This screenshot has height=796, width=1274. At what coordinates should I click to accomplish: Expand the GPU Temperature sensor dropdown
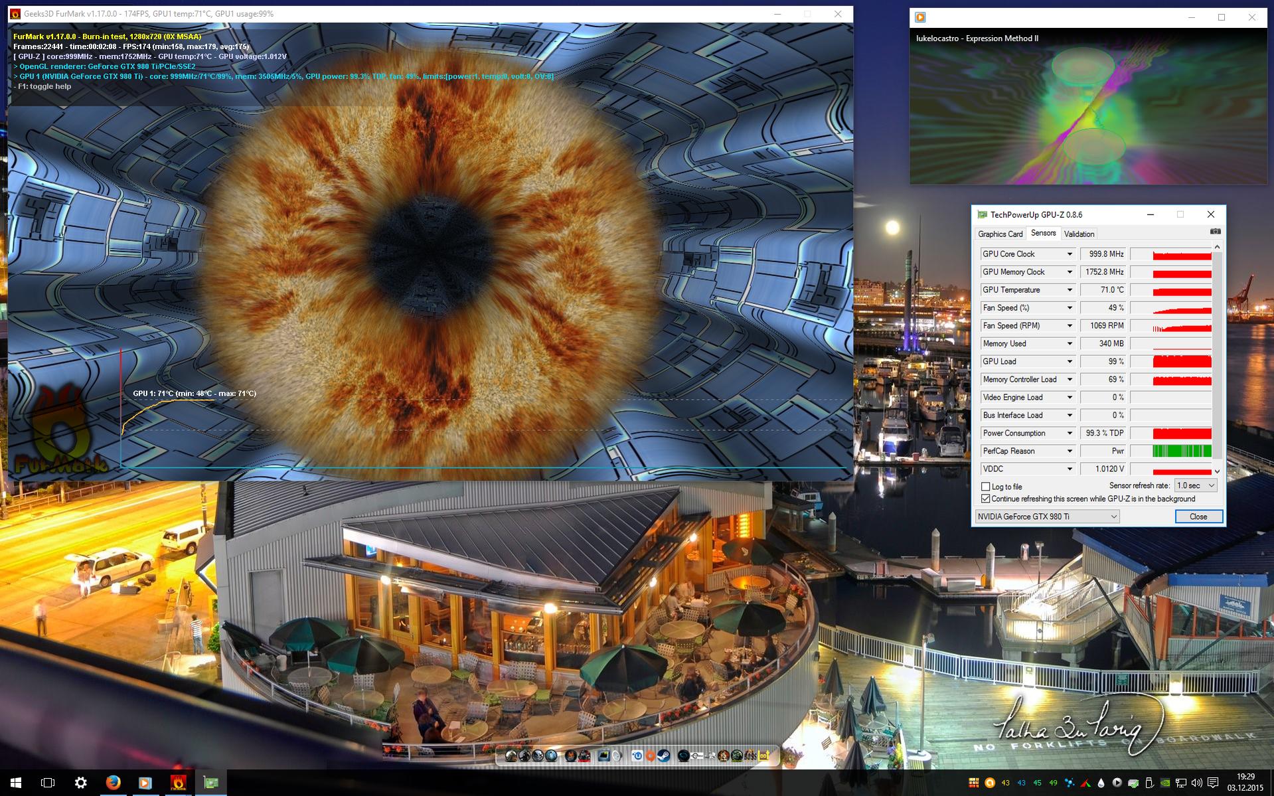pos(1070,290)
